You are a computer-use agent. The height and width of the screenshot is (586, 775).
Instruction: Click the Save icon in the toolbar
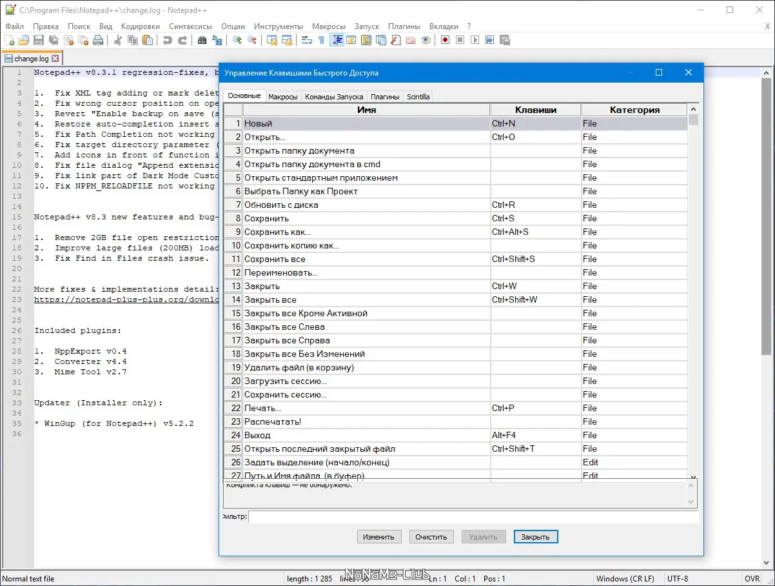point(39,40)
